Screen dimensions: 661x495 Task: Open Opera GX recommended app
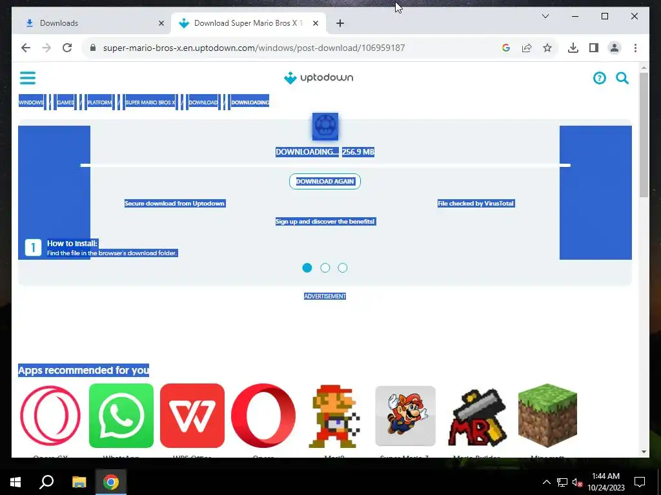(50, 416)
